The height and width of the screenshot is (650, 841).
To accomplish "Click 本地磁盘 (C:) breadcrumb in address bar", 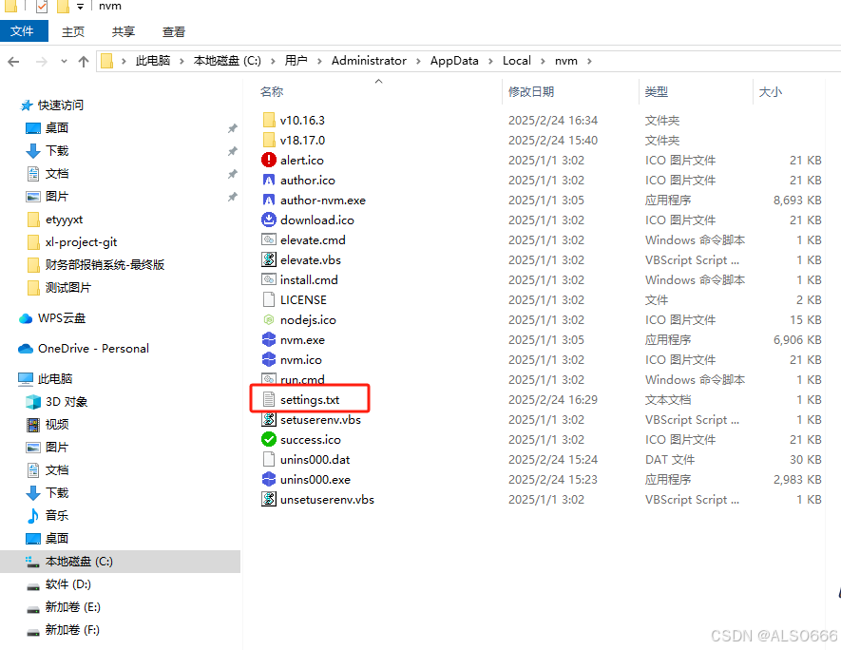I will [227, 61].
